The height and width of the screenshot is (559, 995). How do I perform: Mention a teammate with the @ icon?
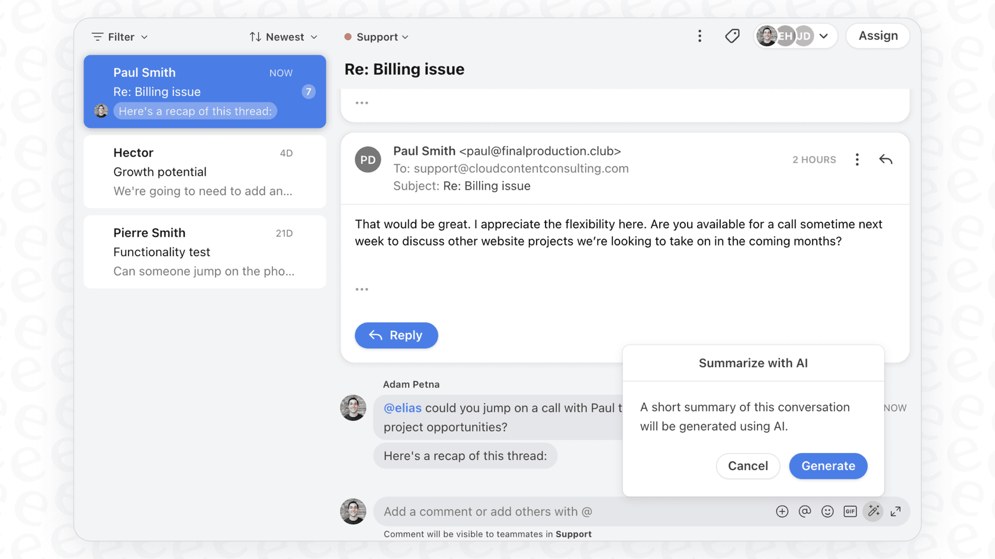coord(804,511)
